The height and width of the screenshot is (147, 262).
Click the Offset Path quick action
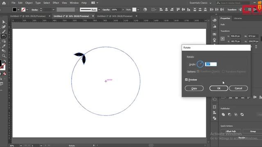click(x=231, y=131)
